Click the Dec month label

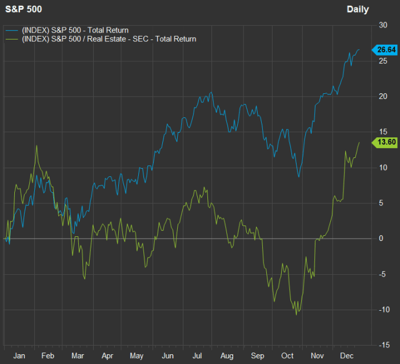point(347,355)
